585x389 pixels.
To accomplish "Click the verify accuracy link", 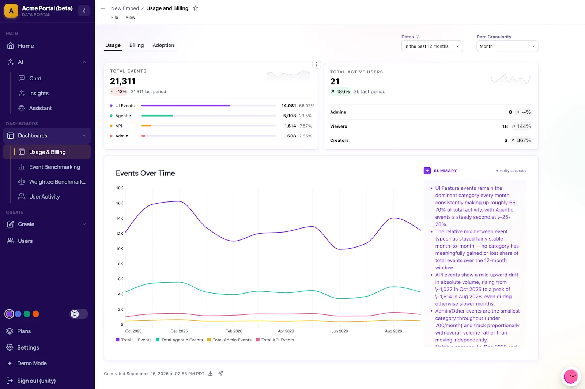I will pyautogui.click(x=511, y=171).
